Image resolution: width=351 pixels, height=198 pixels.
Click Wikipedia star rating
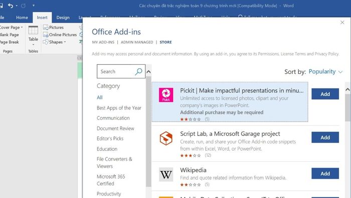coord(190,185)
